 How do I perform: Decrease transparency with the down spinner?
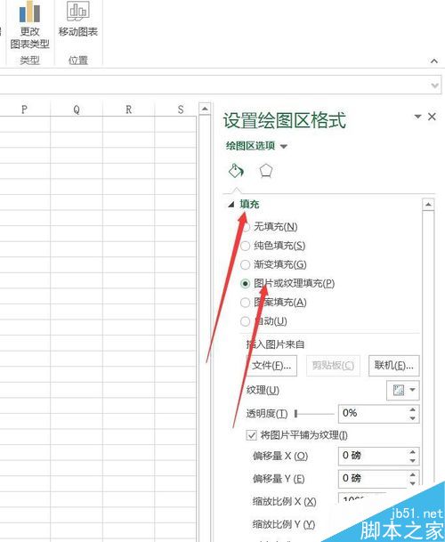click(412, 418)
